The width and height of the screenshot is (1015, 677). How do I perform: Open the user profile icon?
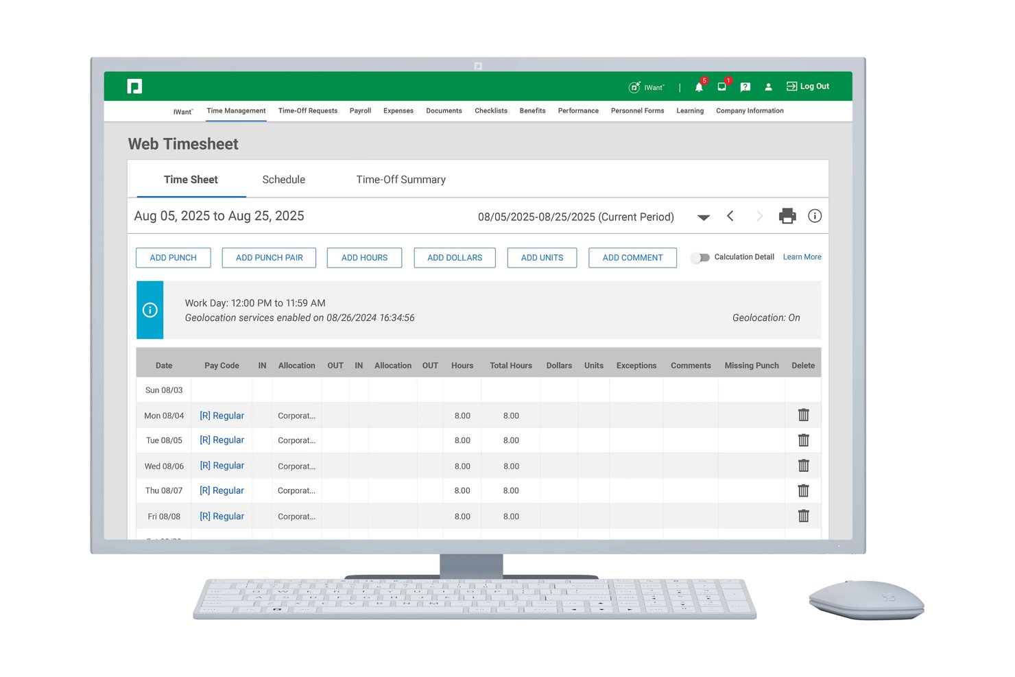[x=768, y=87]
